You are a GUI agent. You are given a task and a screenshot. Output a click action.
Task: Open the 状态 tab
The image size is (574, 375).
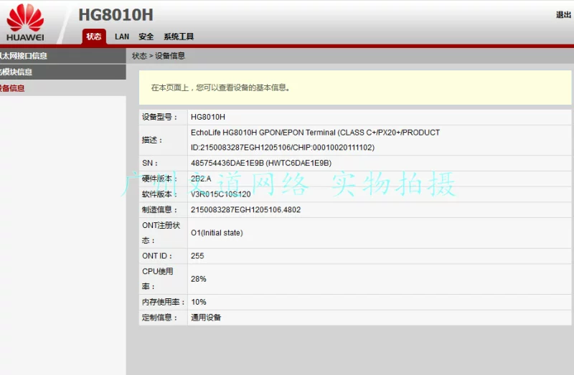pos(94,37)
